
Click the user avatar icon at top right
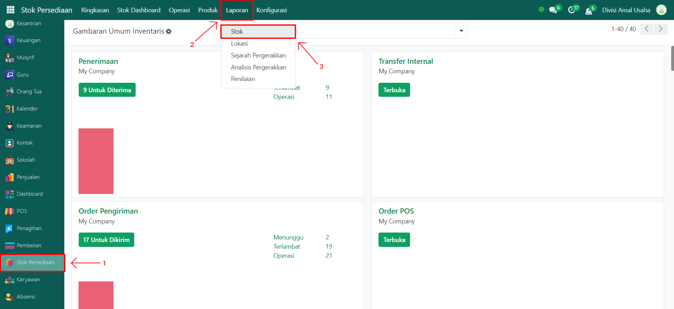(x=661, y=10)
